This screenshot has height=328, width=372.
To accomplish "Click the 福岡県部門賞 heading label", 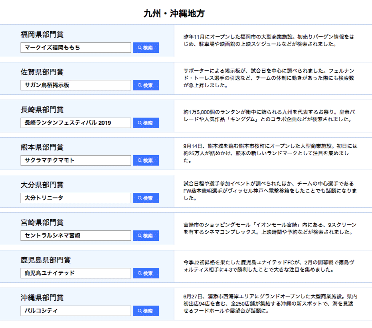I will coord(42,35).
